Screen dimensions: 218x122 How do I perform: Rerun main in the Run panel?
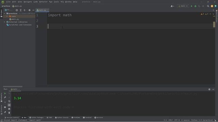(x=5, y=94)
